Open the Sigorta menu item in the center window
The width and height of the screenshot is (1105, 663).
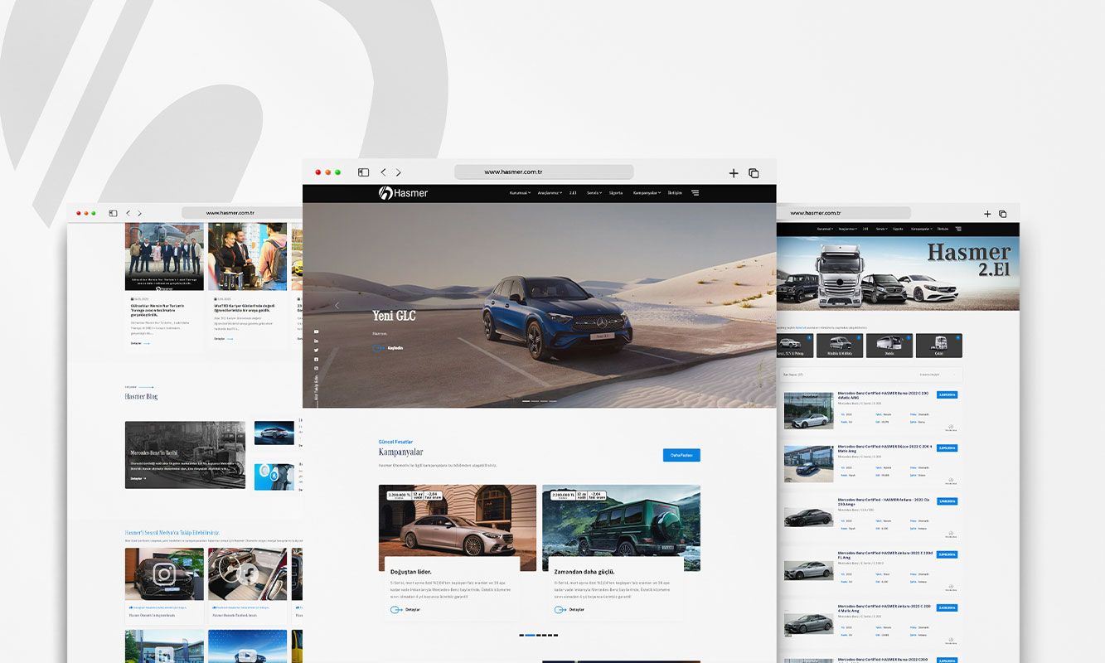pos(616,193)
